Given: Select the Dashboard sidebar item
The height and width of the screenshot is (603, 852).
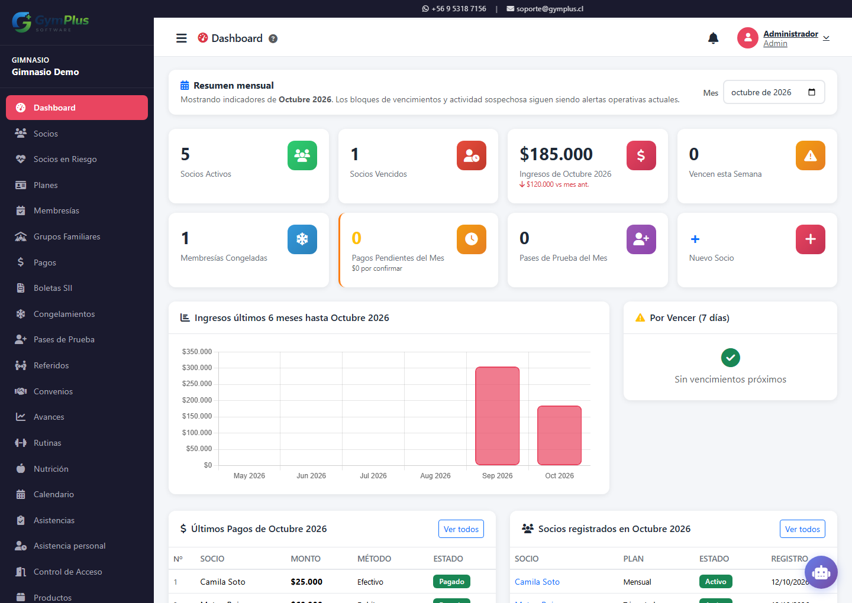Looking at the screenshot, I should [77, 108].
